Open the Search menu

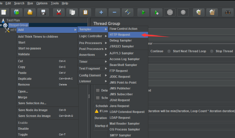19,3
